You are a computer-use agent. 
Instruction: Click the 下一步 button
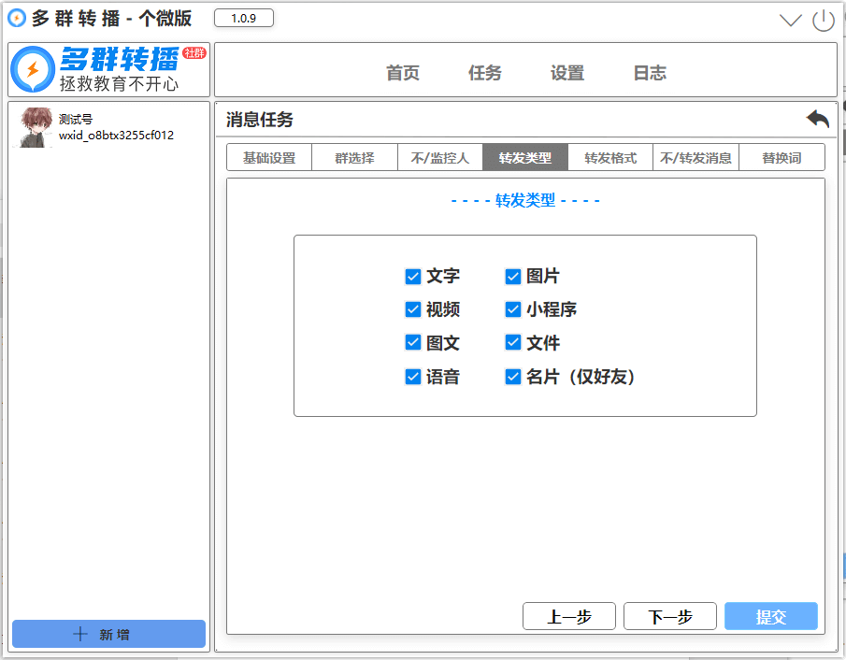[670, 616]
